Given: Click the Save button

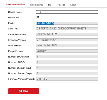Looking at the screenshot, I should [24, 91].
